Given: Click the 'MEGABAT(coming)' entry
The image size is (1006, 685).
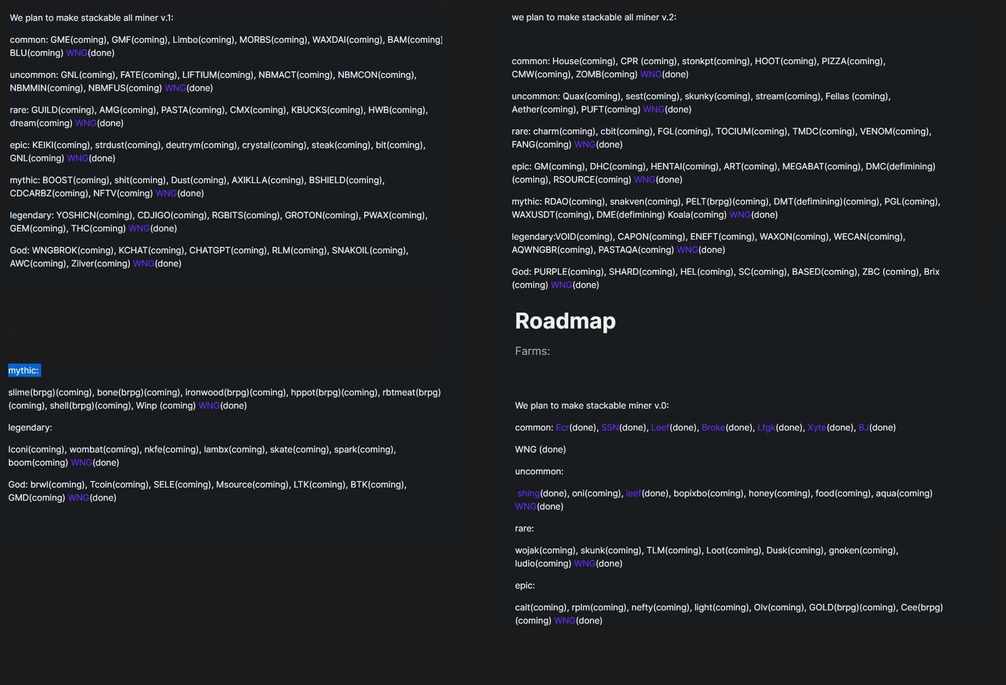Looking at the screenshot, I should [x=822, y=167].
